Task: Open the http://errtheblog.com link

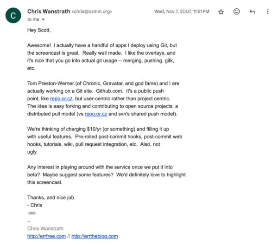Action: (x=95, y=236)
